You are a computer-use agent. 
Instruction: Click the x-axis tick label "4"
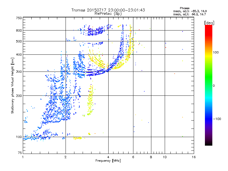pyautogui.click(x=108, y=157)
